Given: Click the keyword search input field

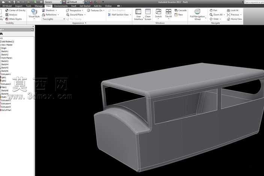Looking at the screenshot, I should 254,2.
